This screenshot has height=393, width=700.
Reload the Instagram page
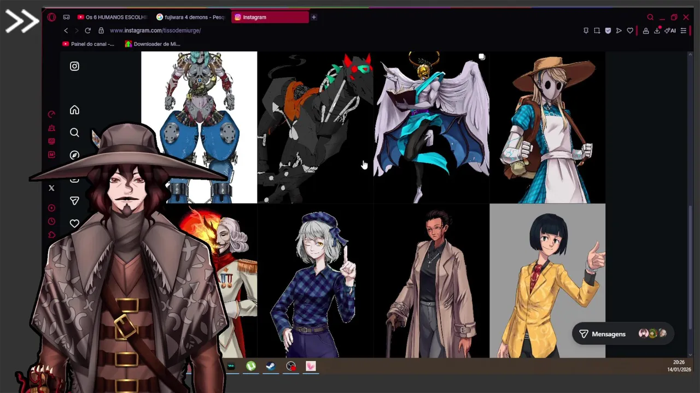tap(87, 31)
